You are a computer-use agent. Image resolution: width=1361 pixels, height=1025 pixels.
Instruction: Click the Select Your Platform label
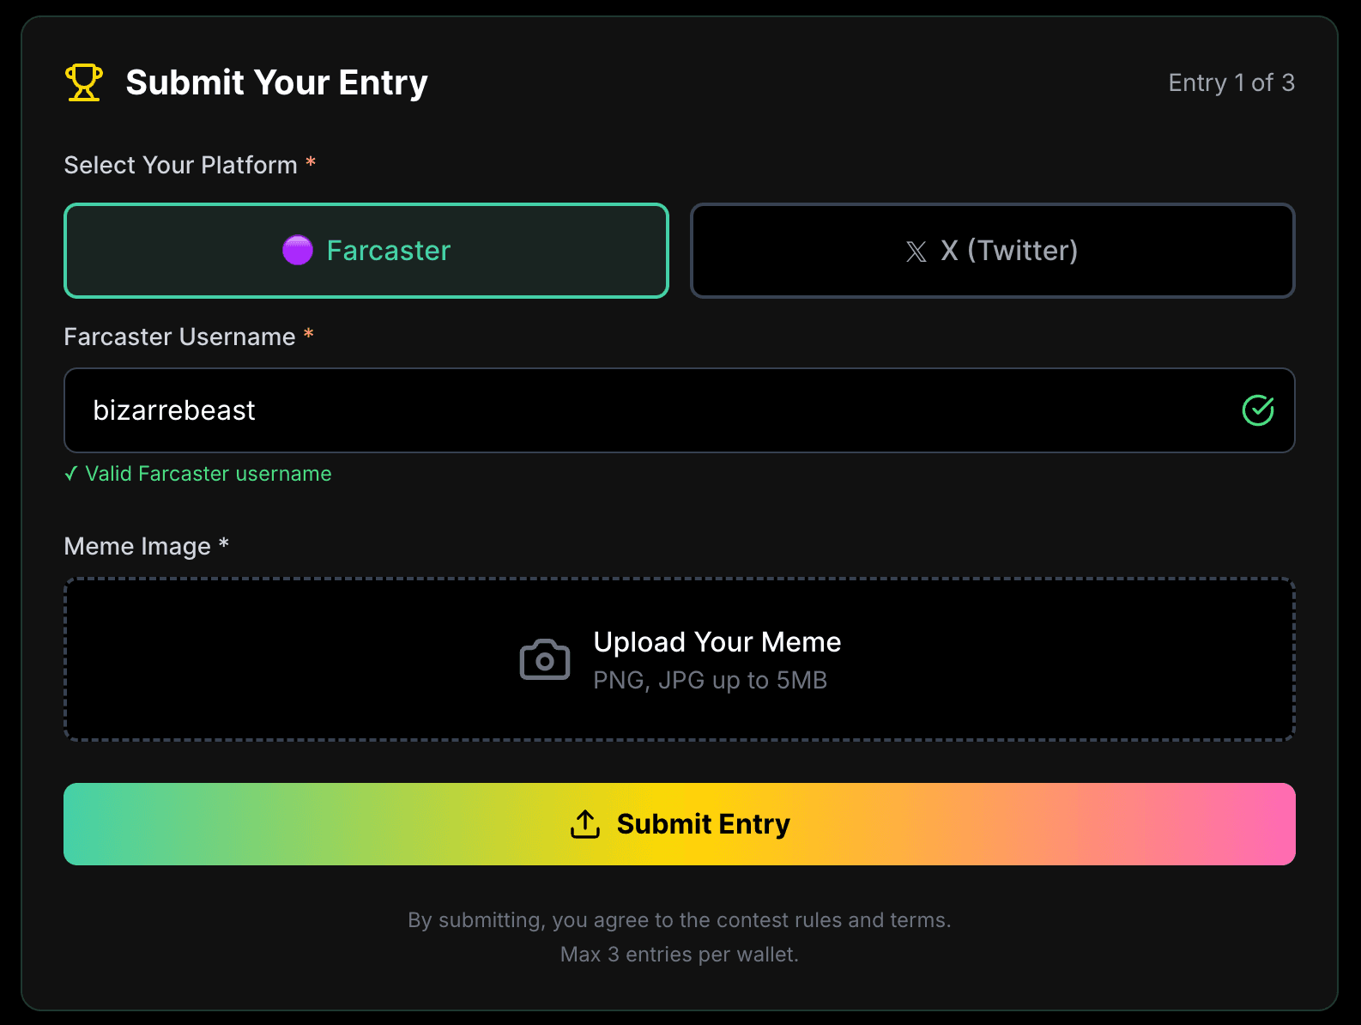[x=180, y=165]
